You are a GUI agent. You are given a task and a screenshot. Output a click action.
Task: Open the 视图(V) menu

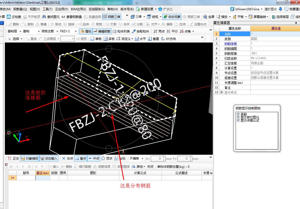pyautogui.click(x=35, y=9)
